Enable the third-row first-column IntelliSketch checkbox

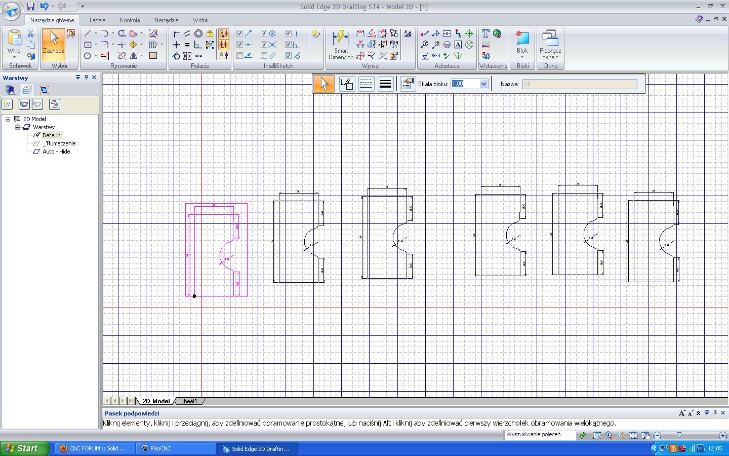point(240,56)
